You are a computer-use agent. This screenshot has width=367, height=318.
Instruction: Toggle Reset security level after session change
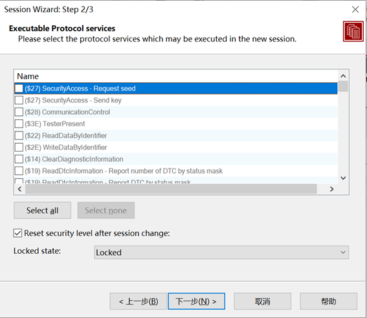tap(17, 233)
